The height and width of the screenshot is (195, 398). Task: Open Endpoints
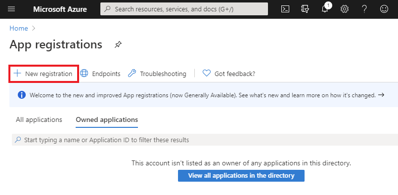100,74
